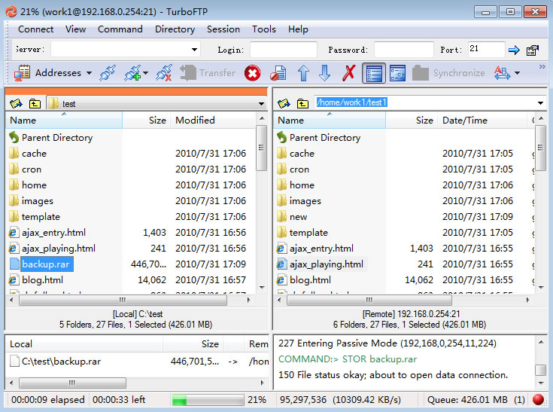553x412 pixels.
Task: Open the Session menu
Action: click(223, 29)
